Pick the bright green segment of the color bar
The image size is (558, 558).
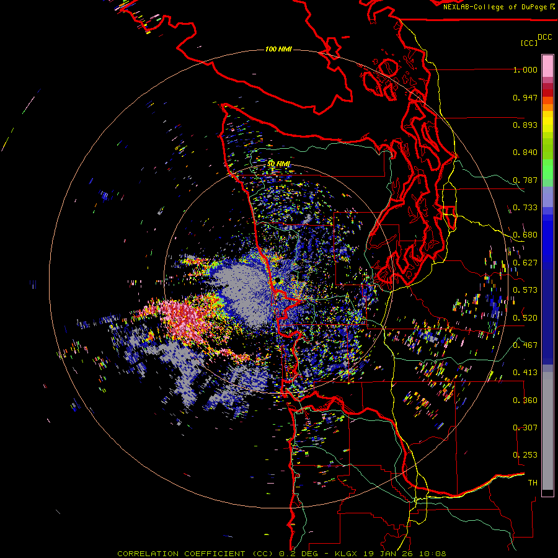pyautogui.click(x=547, y=169)
